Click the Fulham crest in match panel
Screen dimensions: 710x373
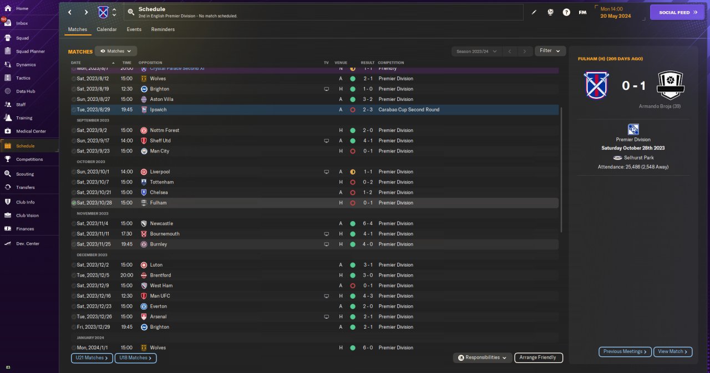pos(671,85)
